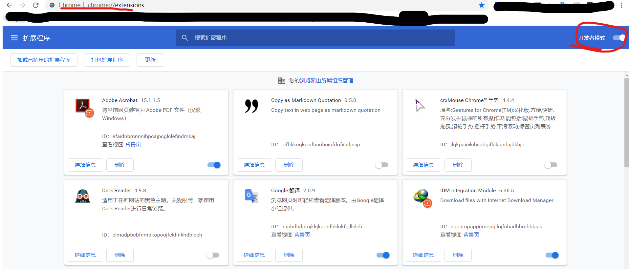Click the Dark Reader icon
Screen dimensions: 629x269
(82, 196)
